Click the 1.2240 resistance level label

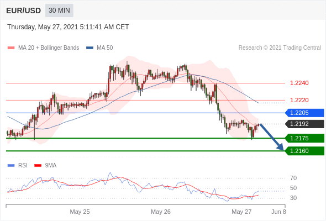point(299,83)
